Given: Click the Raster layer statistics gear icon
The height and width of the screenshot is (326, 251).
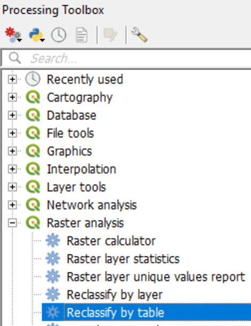Looking at the screenshot, I should [53, 259].
